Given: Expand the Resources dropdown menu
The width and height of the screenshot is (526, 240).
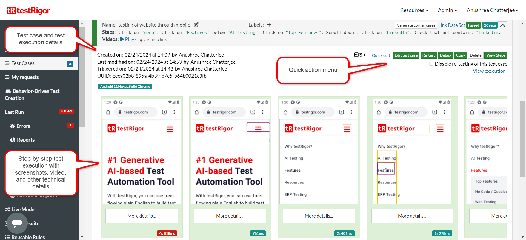Looking at the screenshot, I should [414, 10].
